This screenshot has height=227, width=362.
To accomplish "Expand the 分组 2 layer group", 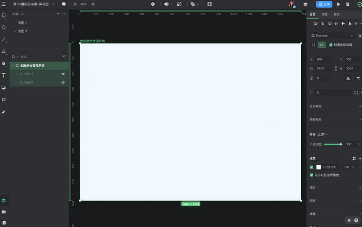I will point(17,74).
